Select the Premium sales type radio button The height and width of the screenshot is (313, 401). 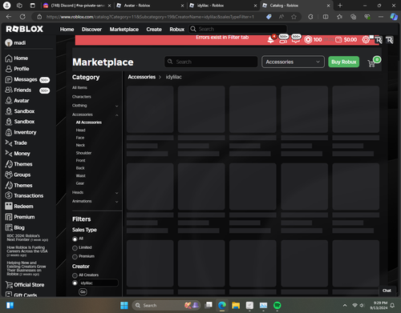coord(75,257)
